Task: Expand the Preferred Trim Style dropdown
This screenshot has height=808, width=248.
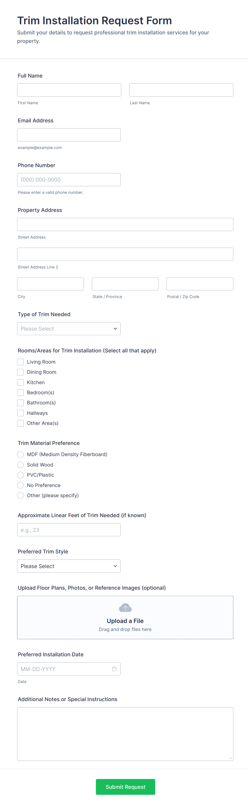Action: [x=69, y=566]
